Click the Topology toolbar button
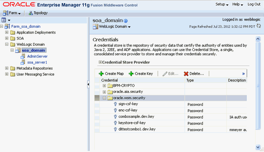The width and height of the screenshot is (264, 152). (38, 13)
